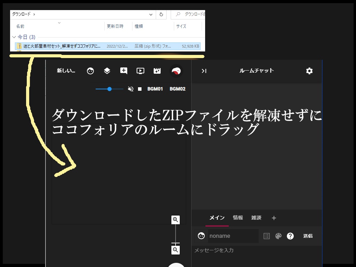Open Explorer address bar history dropdown
This screenshot has width=356, height=267.
[x=151, y=15]
